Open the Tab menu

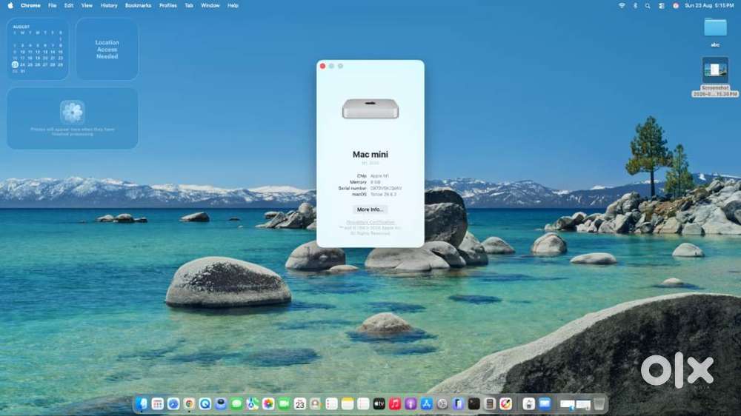(x=189, y=6)
